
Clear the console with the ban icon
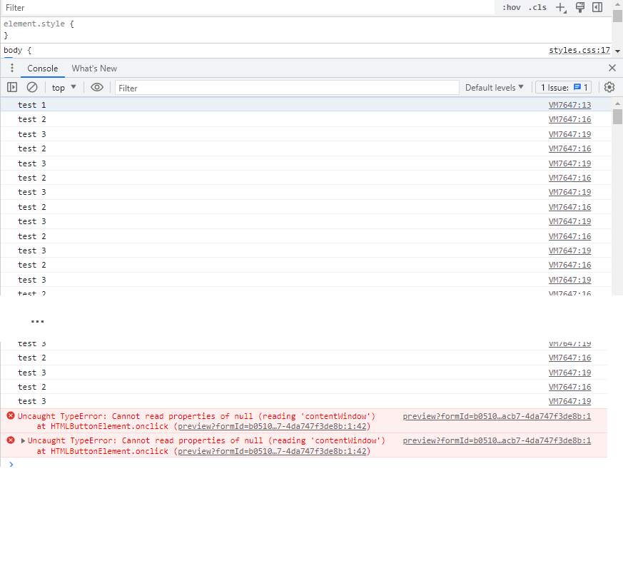(x=32, y=87)
